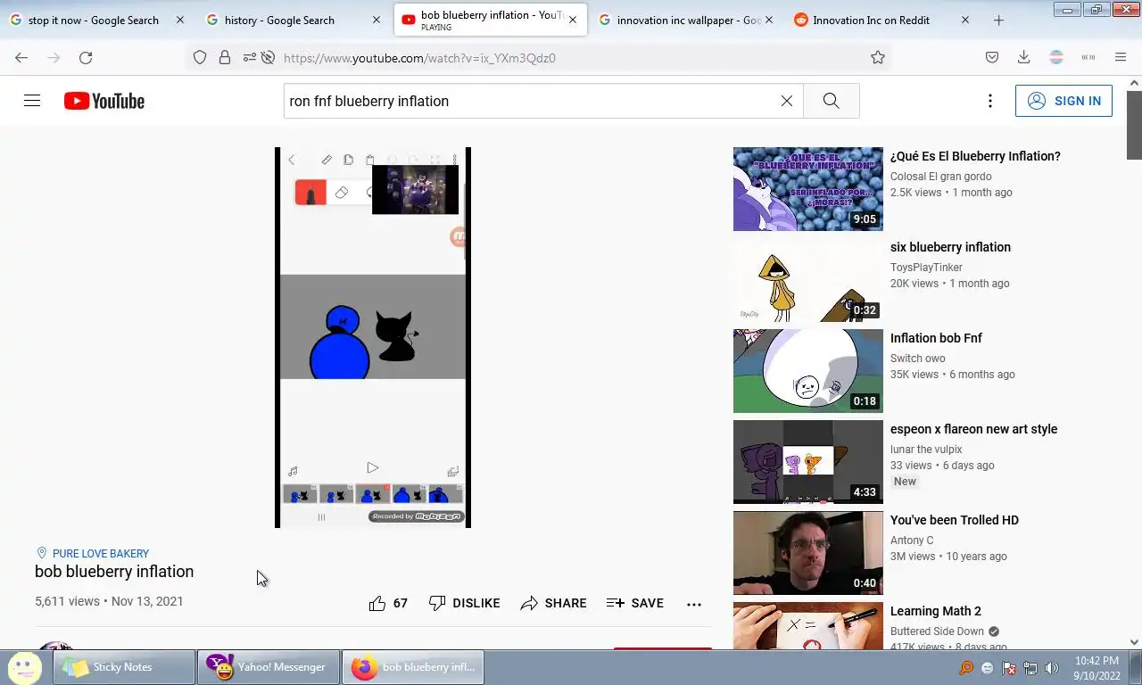Image resolution: width=1142 pixels, height=685 pixels.
Task: Click the orange magnifier tray icon
Action: [966, 668]
